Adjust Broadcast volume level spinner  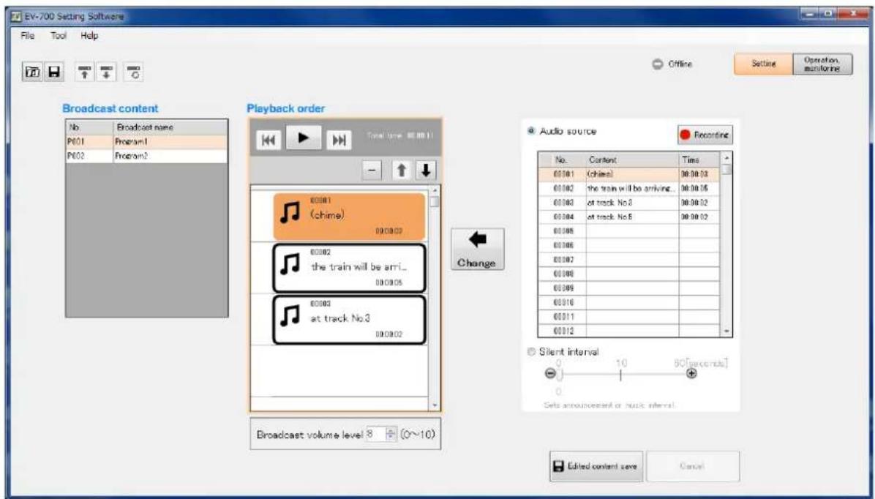391,434
